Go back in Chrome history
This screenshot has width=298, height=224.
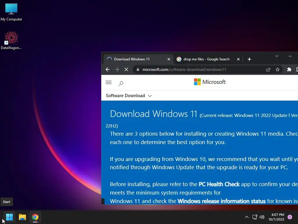108,69
